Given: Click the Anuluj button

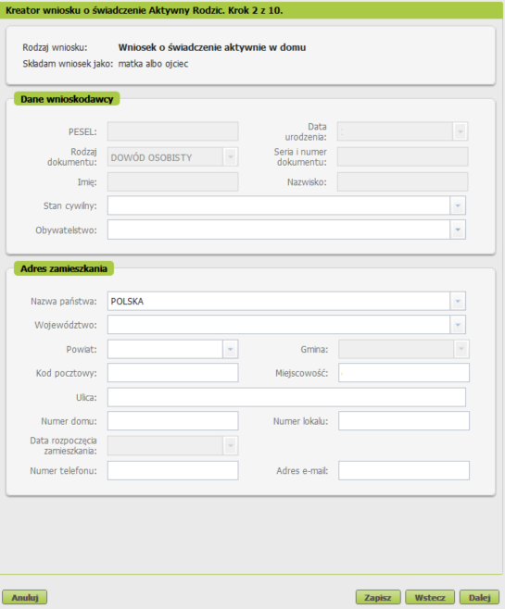Looking at the screenshot, I should [x=25, y=597].
